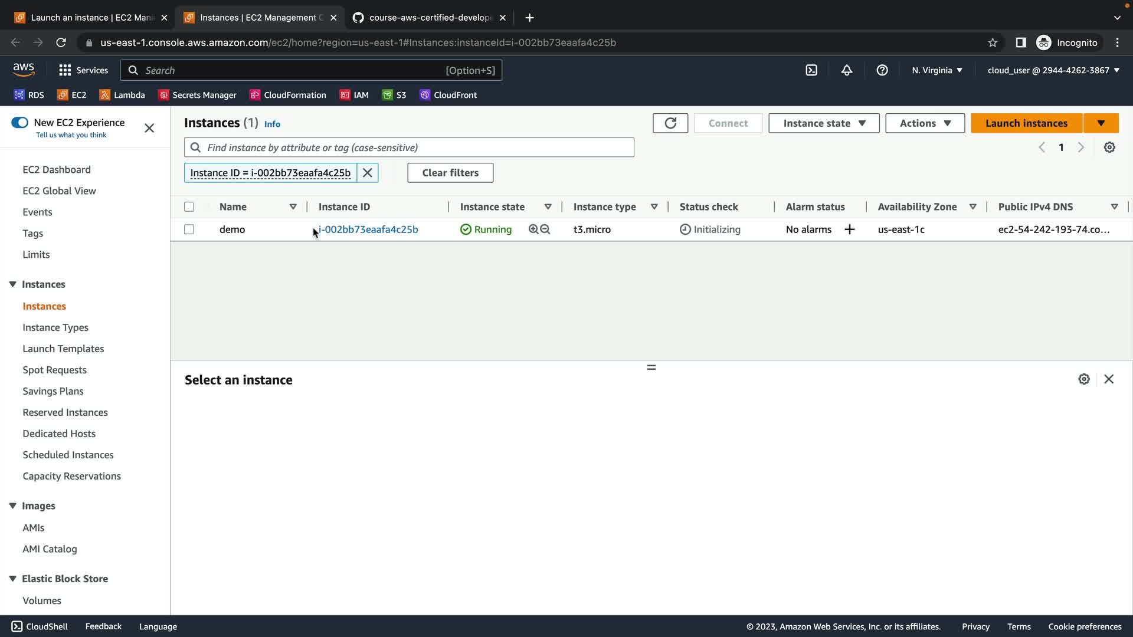
Task: Click zoom-in filter icon beside Running
Action: click(x=533, y=229)
